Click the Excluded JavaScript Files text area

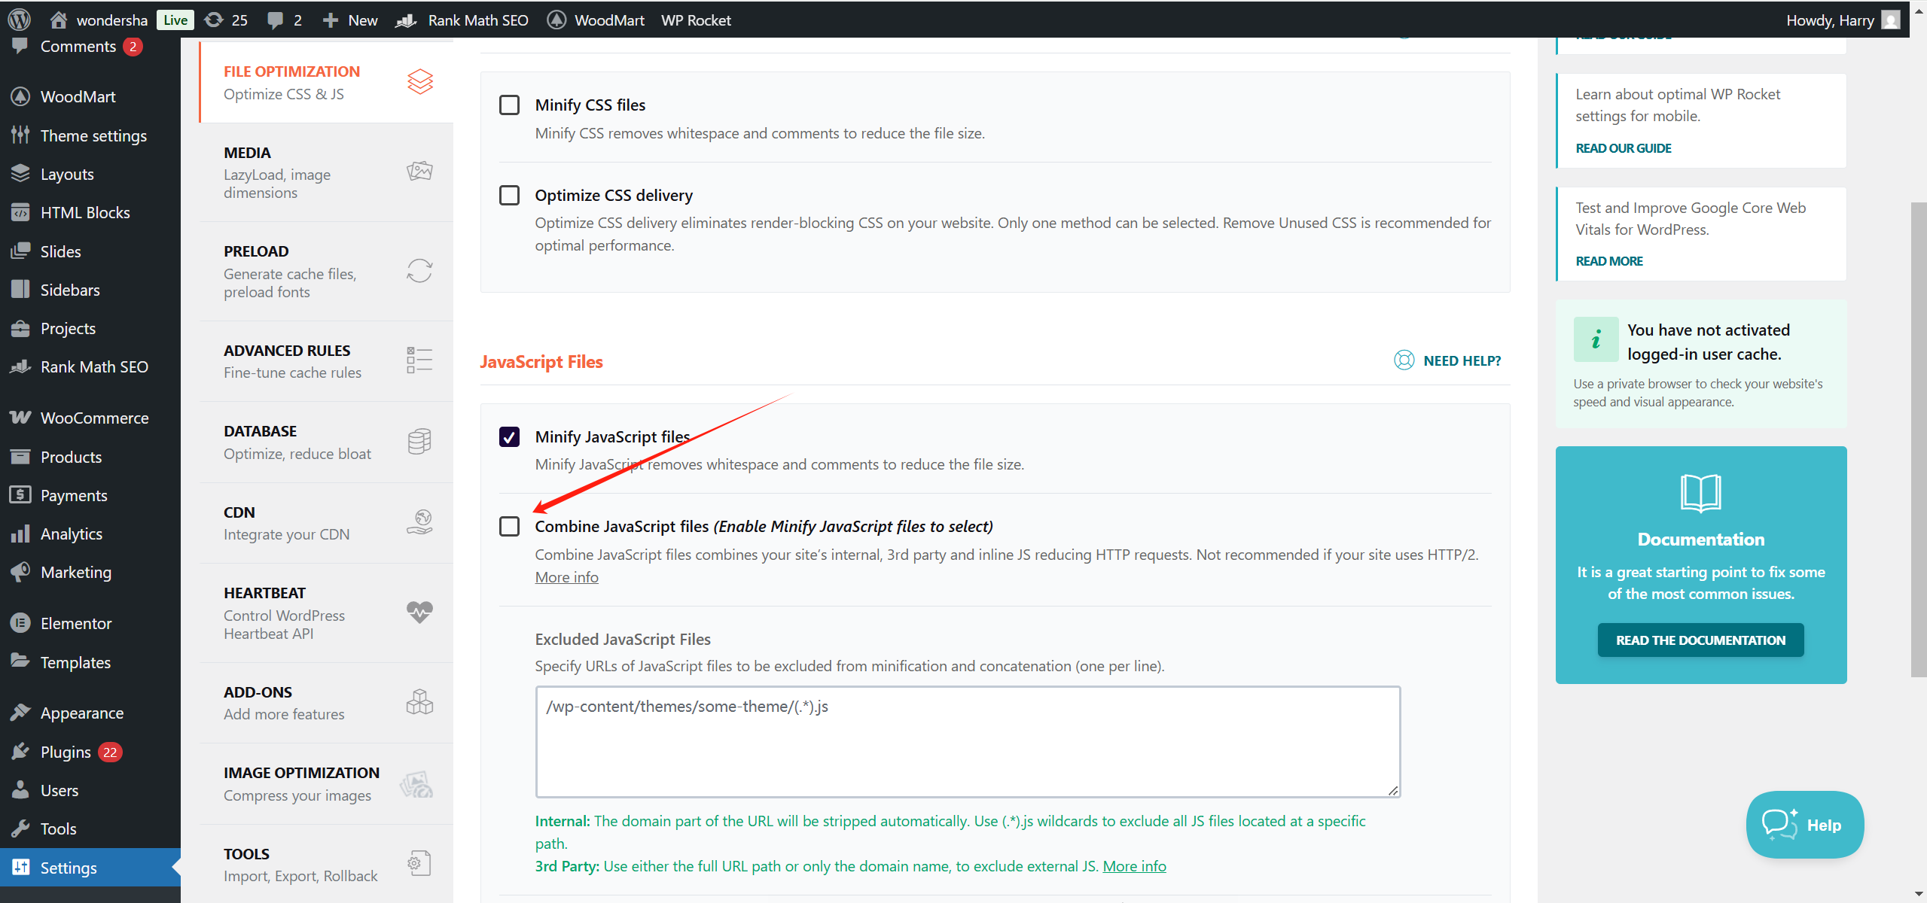(968, 741)
